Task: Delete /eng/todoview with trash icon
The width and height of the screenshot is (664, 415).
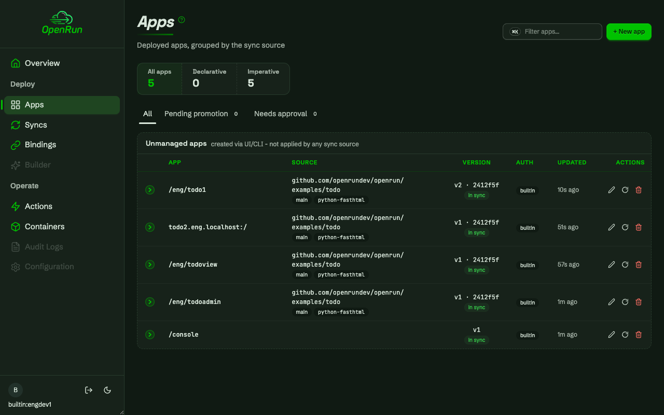Action: [639, 265]
